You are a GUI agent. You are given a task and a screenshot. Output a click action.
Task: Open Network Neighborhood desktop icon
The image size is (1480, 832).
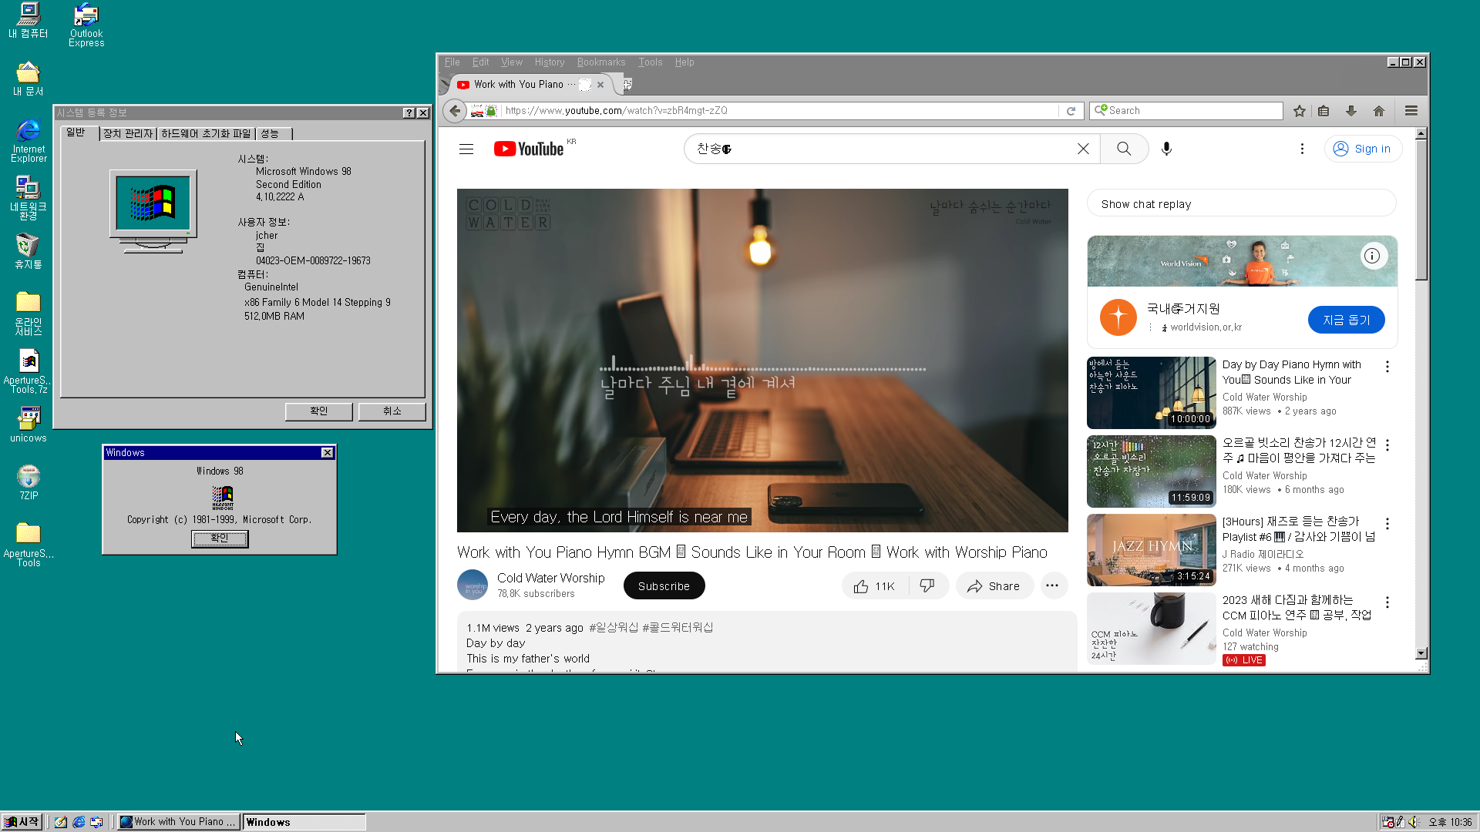(x=29, y=198)
